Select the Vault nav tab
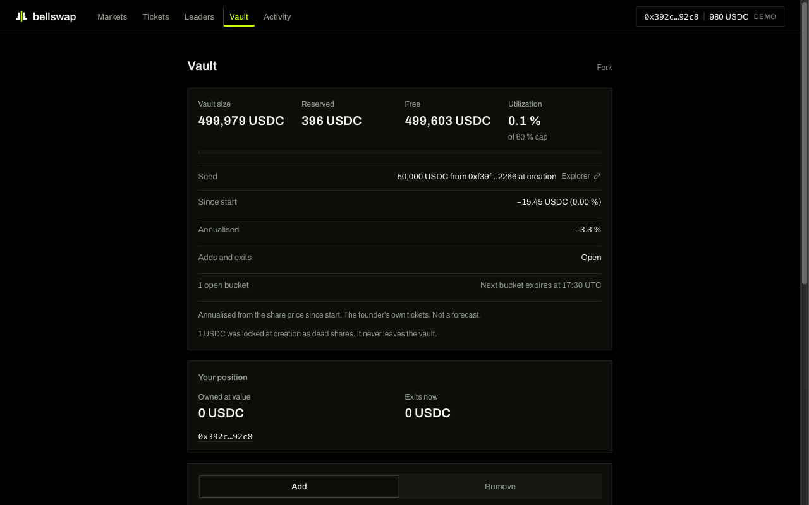Viewport: 809px width, 505px height. pos(239,16)
